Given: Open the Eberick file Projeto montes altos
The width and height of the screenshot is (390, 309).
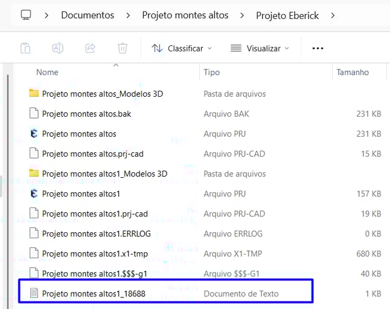Looking at the screenshot, I should point(79,134).
